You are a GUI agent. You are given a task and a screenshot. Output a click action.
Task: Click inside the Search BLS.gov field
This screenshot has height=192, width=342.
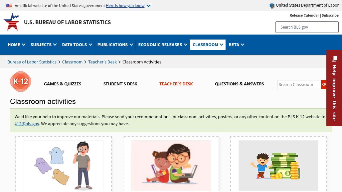[307, 27]
